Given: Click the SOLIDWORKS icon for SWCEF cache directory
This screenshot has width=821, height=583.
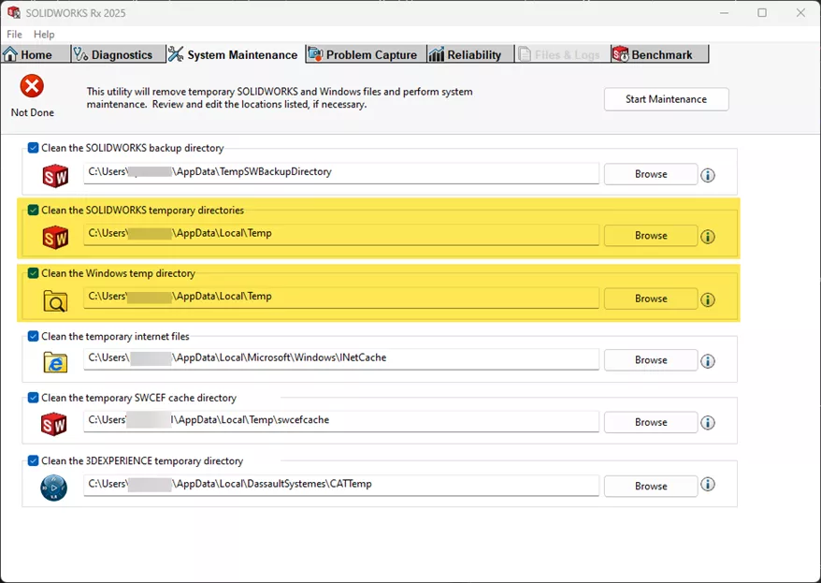Looking at the screenshot, I should coord(55,424).
